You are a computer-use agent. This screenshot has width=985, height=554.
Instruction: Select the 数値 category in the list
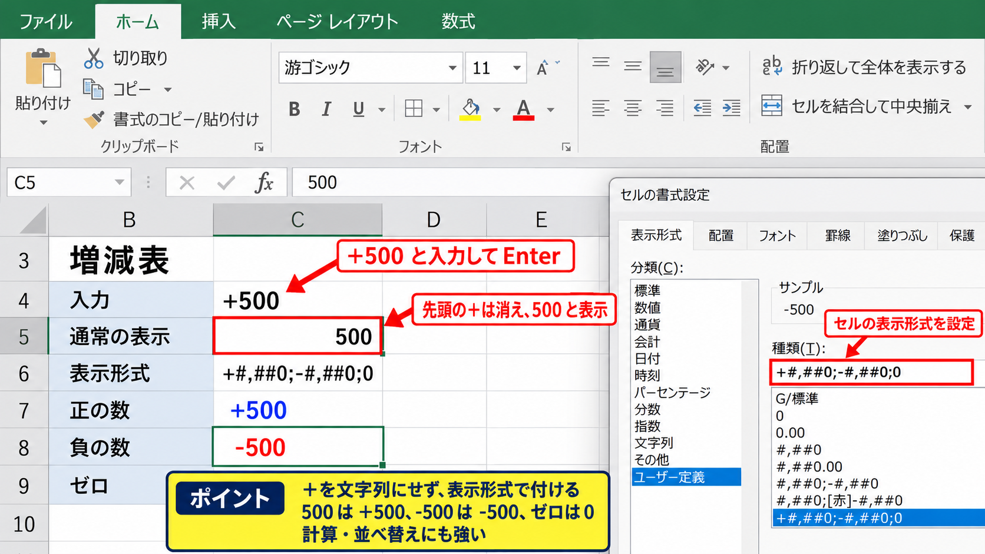(647, 307)
